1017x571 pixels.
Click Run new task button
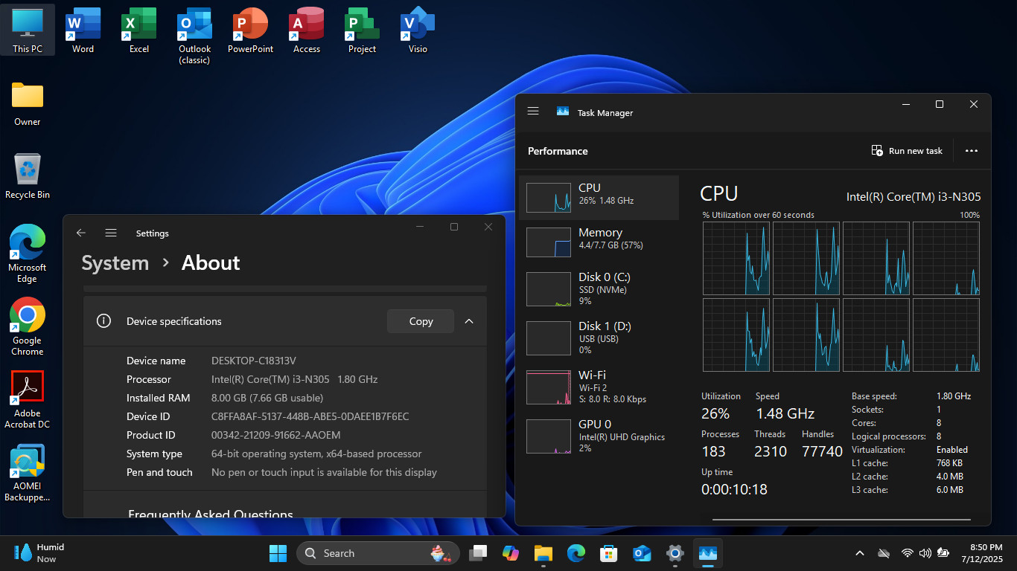click(907, 151)
